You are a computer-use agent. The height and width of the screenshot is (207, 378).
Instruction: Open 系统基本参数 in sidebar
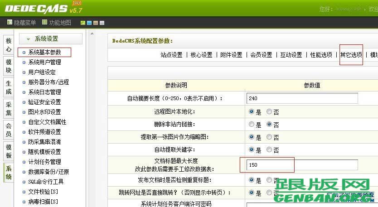click(44, 52)
